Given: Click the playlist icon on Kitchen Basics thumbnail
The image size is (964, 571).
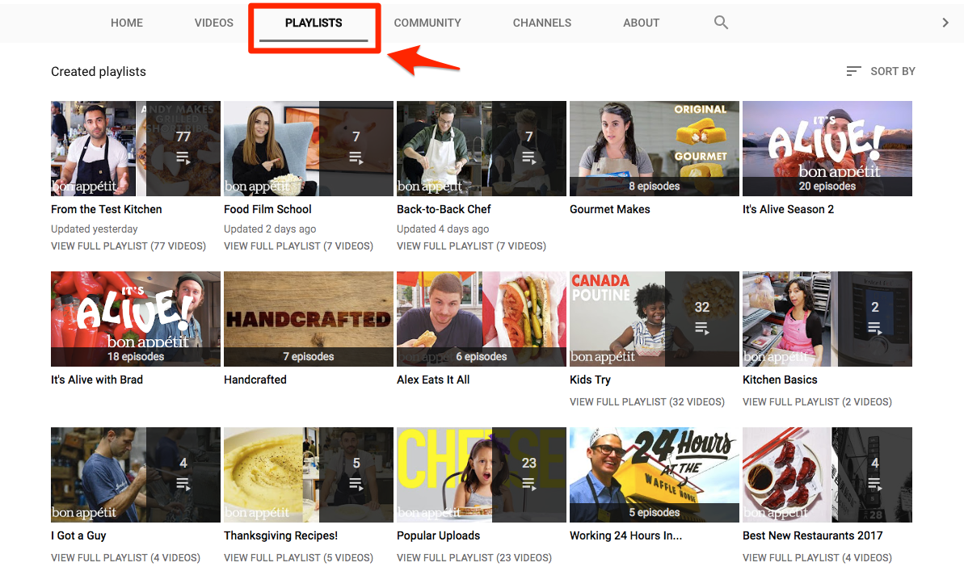Looking at the screenshot, I should click(x=875, y=328).
